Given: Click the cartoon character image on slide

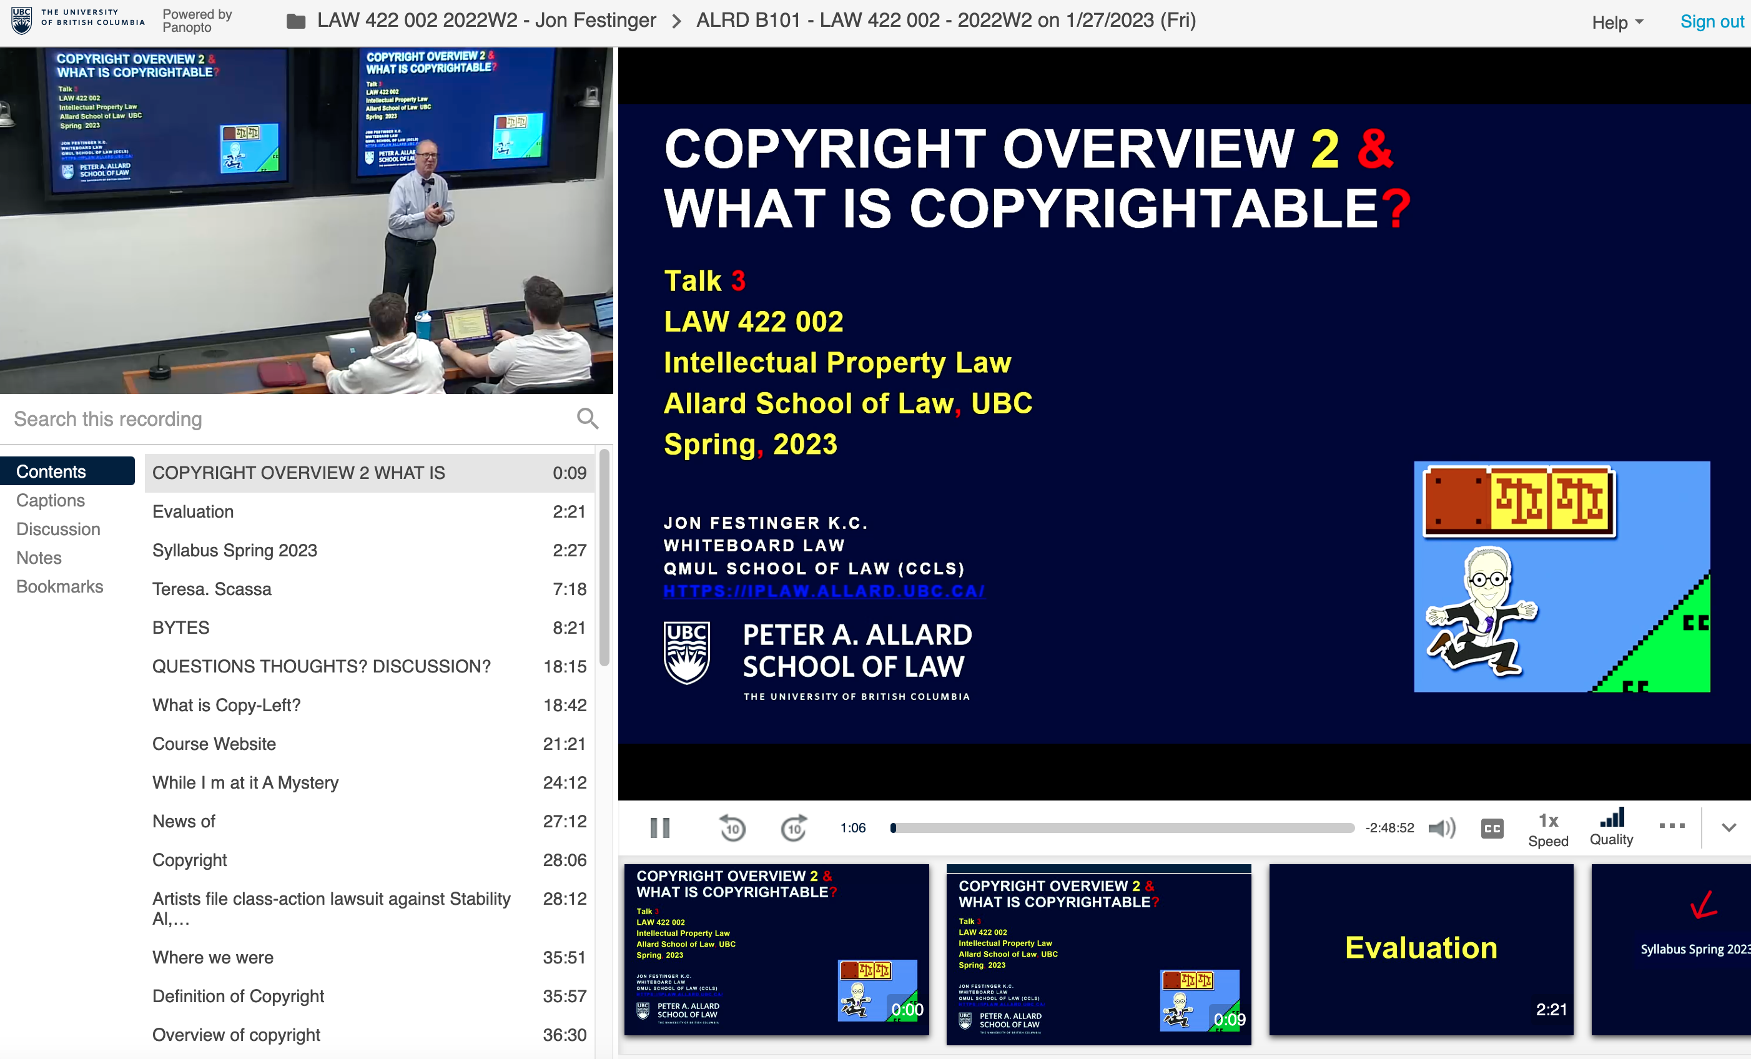Looking at the screenshot, I should (x=1562, y=576).
